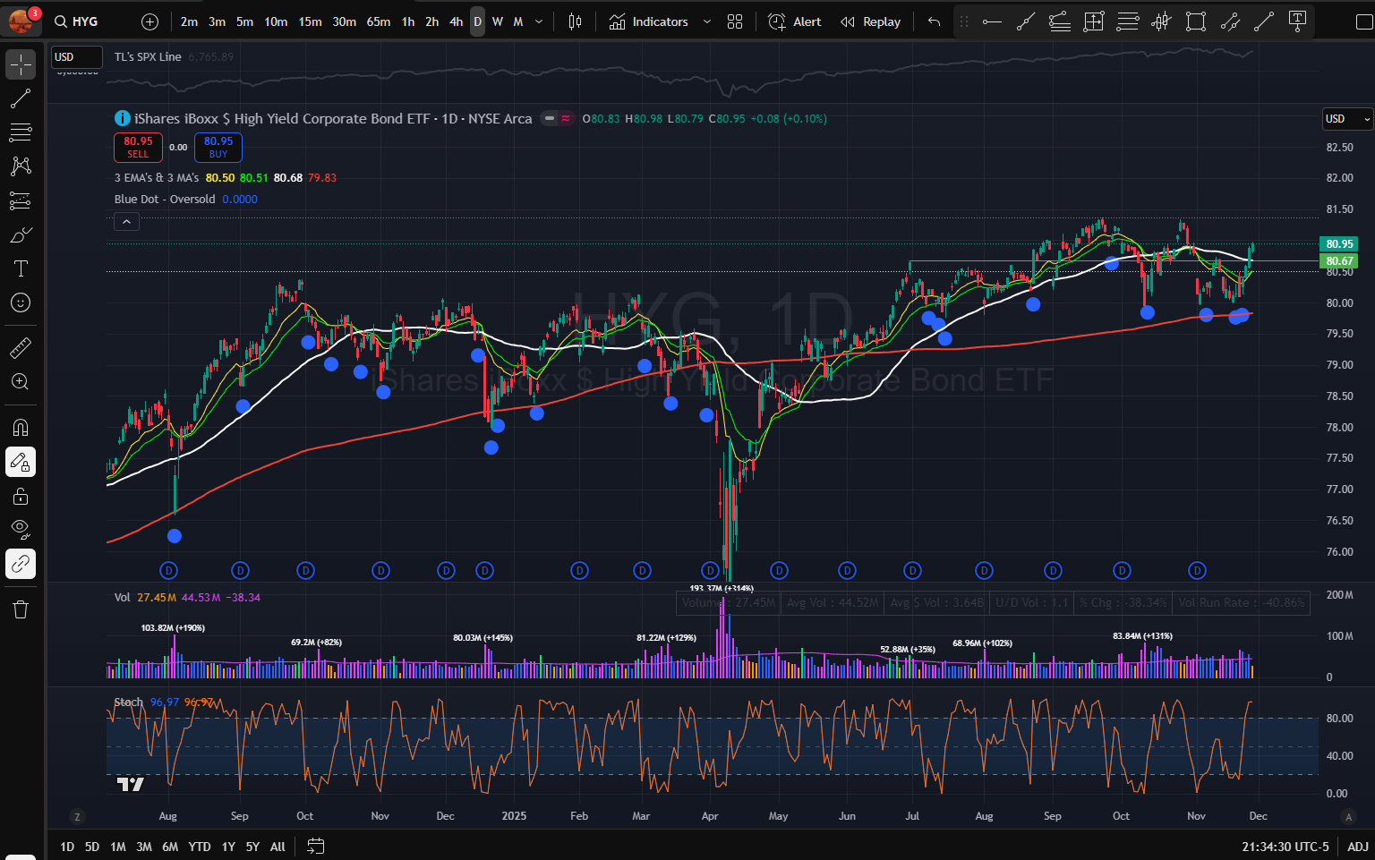Toggle magnet mode
The width and height of the screenshot is (1375, 860).
click(21, 427)
